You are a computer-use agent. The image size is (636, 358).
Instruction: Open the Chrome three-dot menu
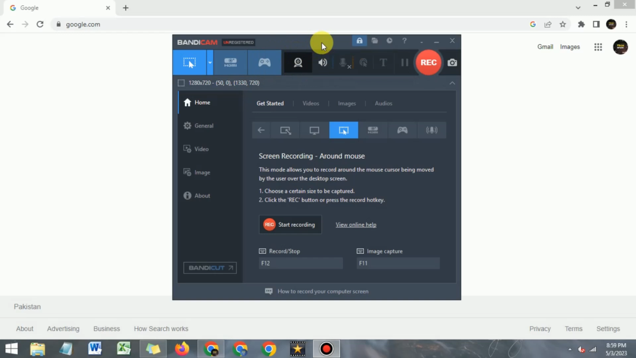tap(626, 24)
